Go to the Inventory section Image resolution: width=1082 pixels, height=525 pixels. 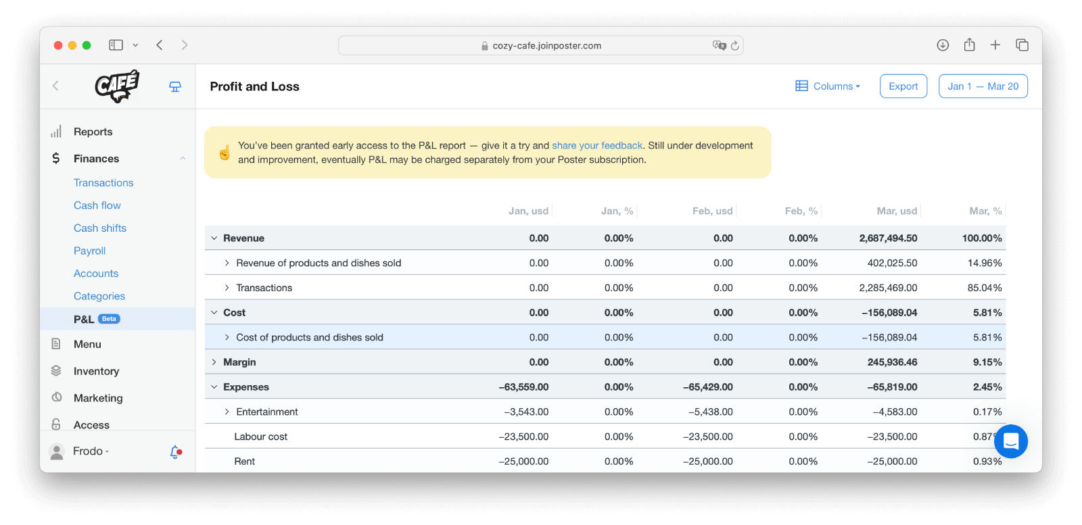click(96, 371)
